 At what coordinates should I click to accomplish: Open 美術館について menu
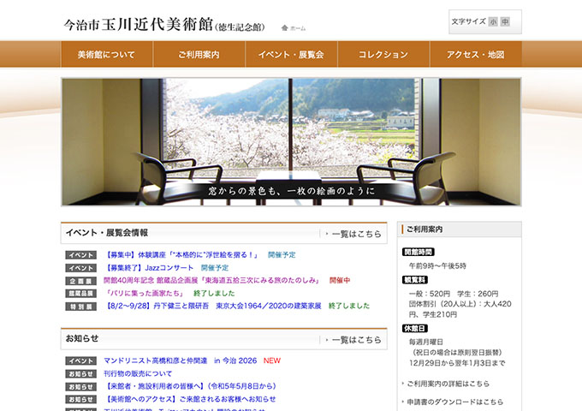pos(106,55)
